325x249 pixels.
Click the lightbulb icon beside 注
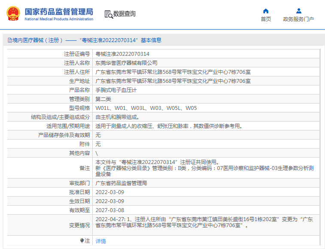click(x=82, y=240)
